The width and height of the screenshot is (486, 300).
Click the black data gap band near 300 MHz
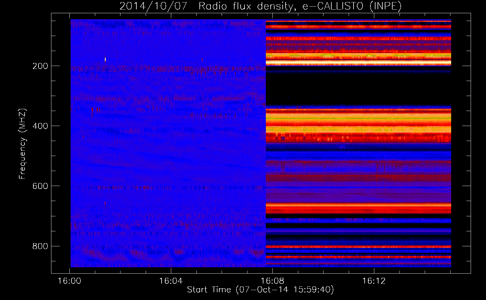pyautogui.click(x=358, y=89)
